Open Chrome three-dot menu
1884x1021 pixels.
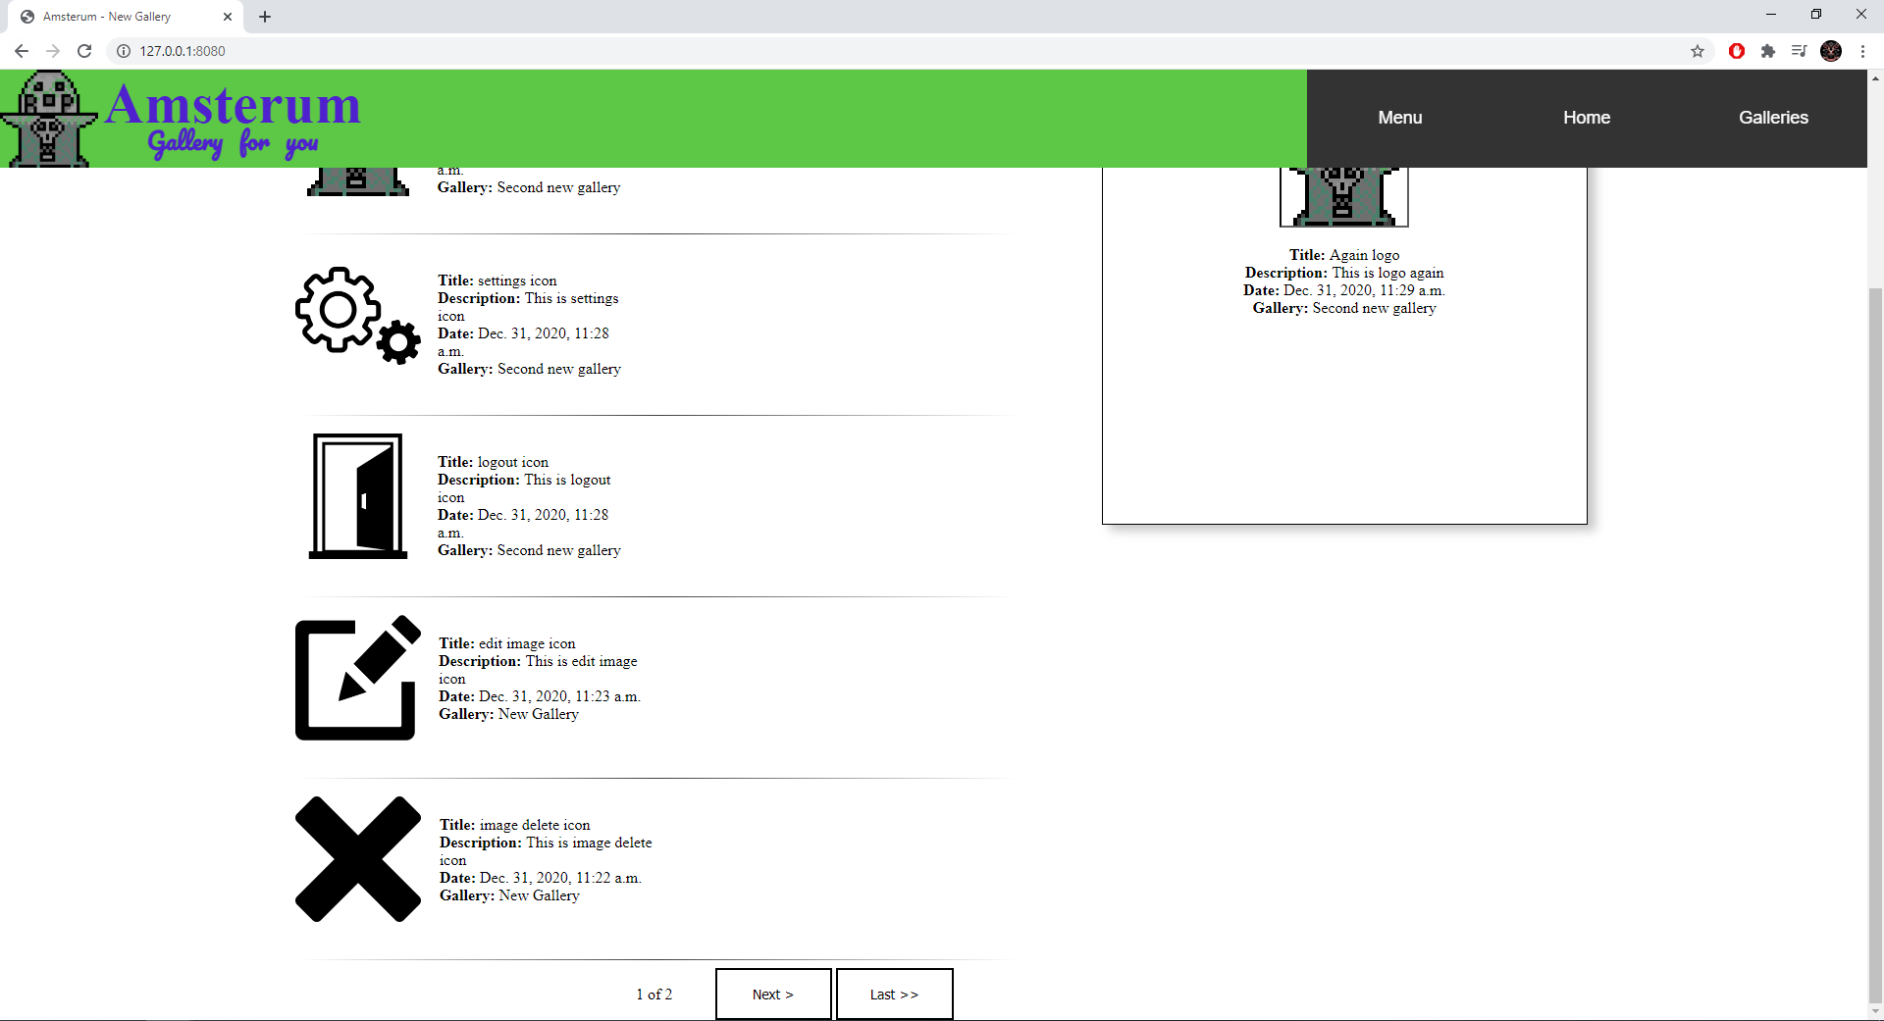pyautogui.click(x=1862, y=51)
